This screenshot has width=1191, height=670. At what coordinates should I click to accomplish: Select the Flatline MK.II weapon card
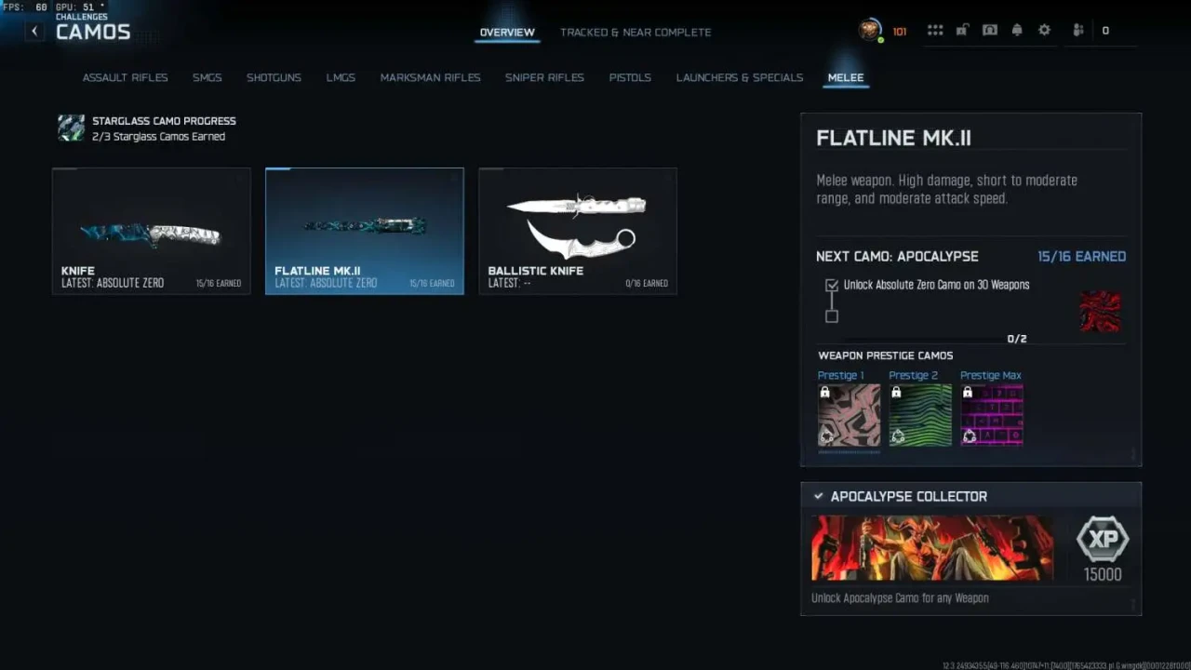pos(365,231)
